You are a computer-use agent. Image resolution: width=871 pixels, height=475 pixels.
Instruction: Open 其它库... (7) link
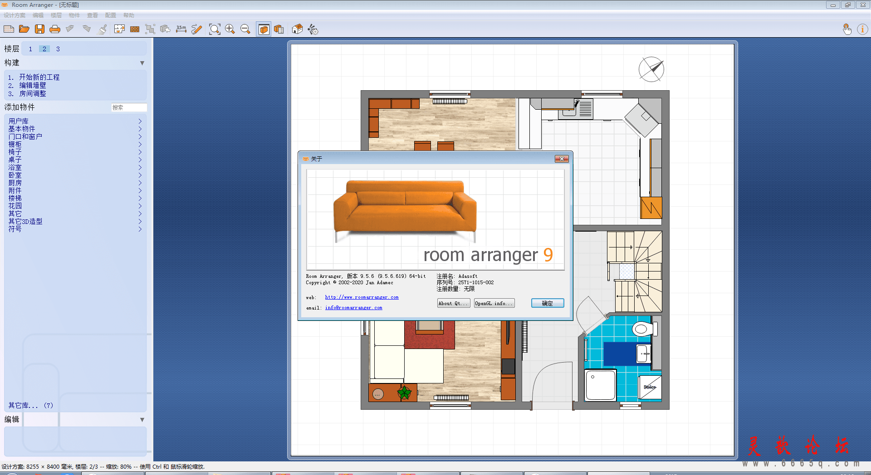(30, 405)
